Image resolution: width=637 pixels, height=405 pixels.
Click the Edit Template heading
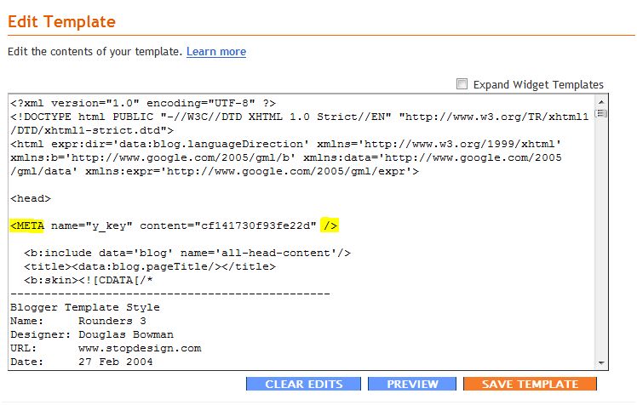pos(62,21)
